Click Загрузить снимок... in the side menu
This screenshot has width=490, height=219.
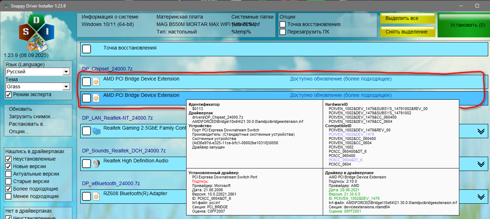click(x=32, y=116)
